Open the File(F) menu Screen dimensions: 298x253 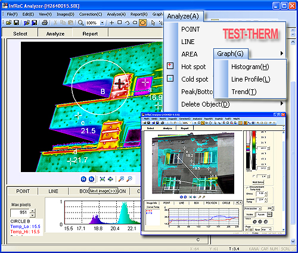pyautogui.click(x=13, y=14)
